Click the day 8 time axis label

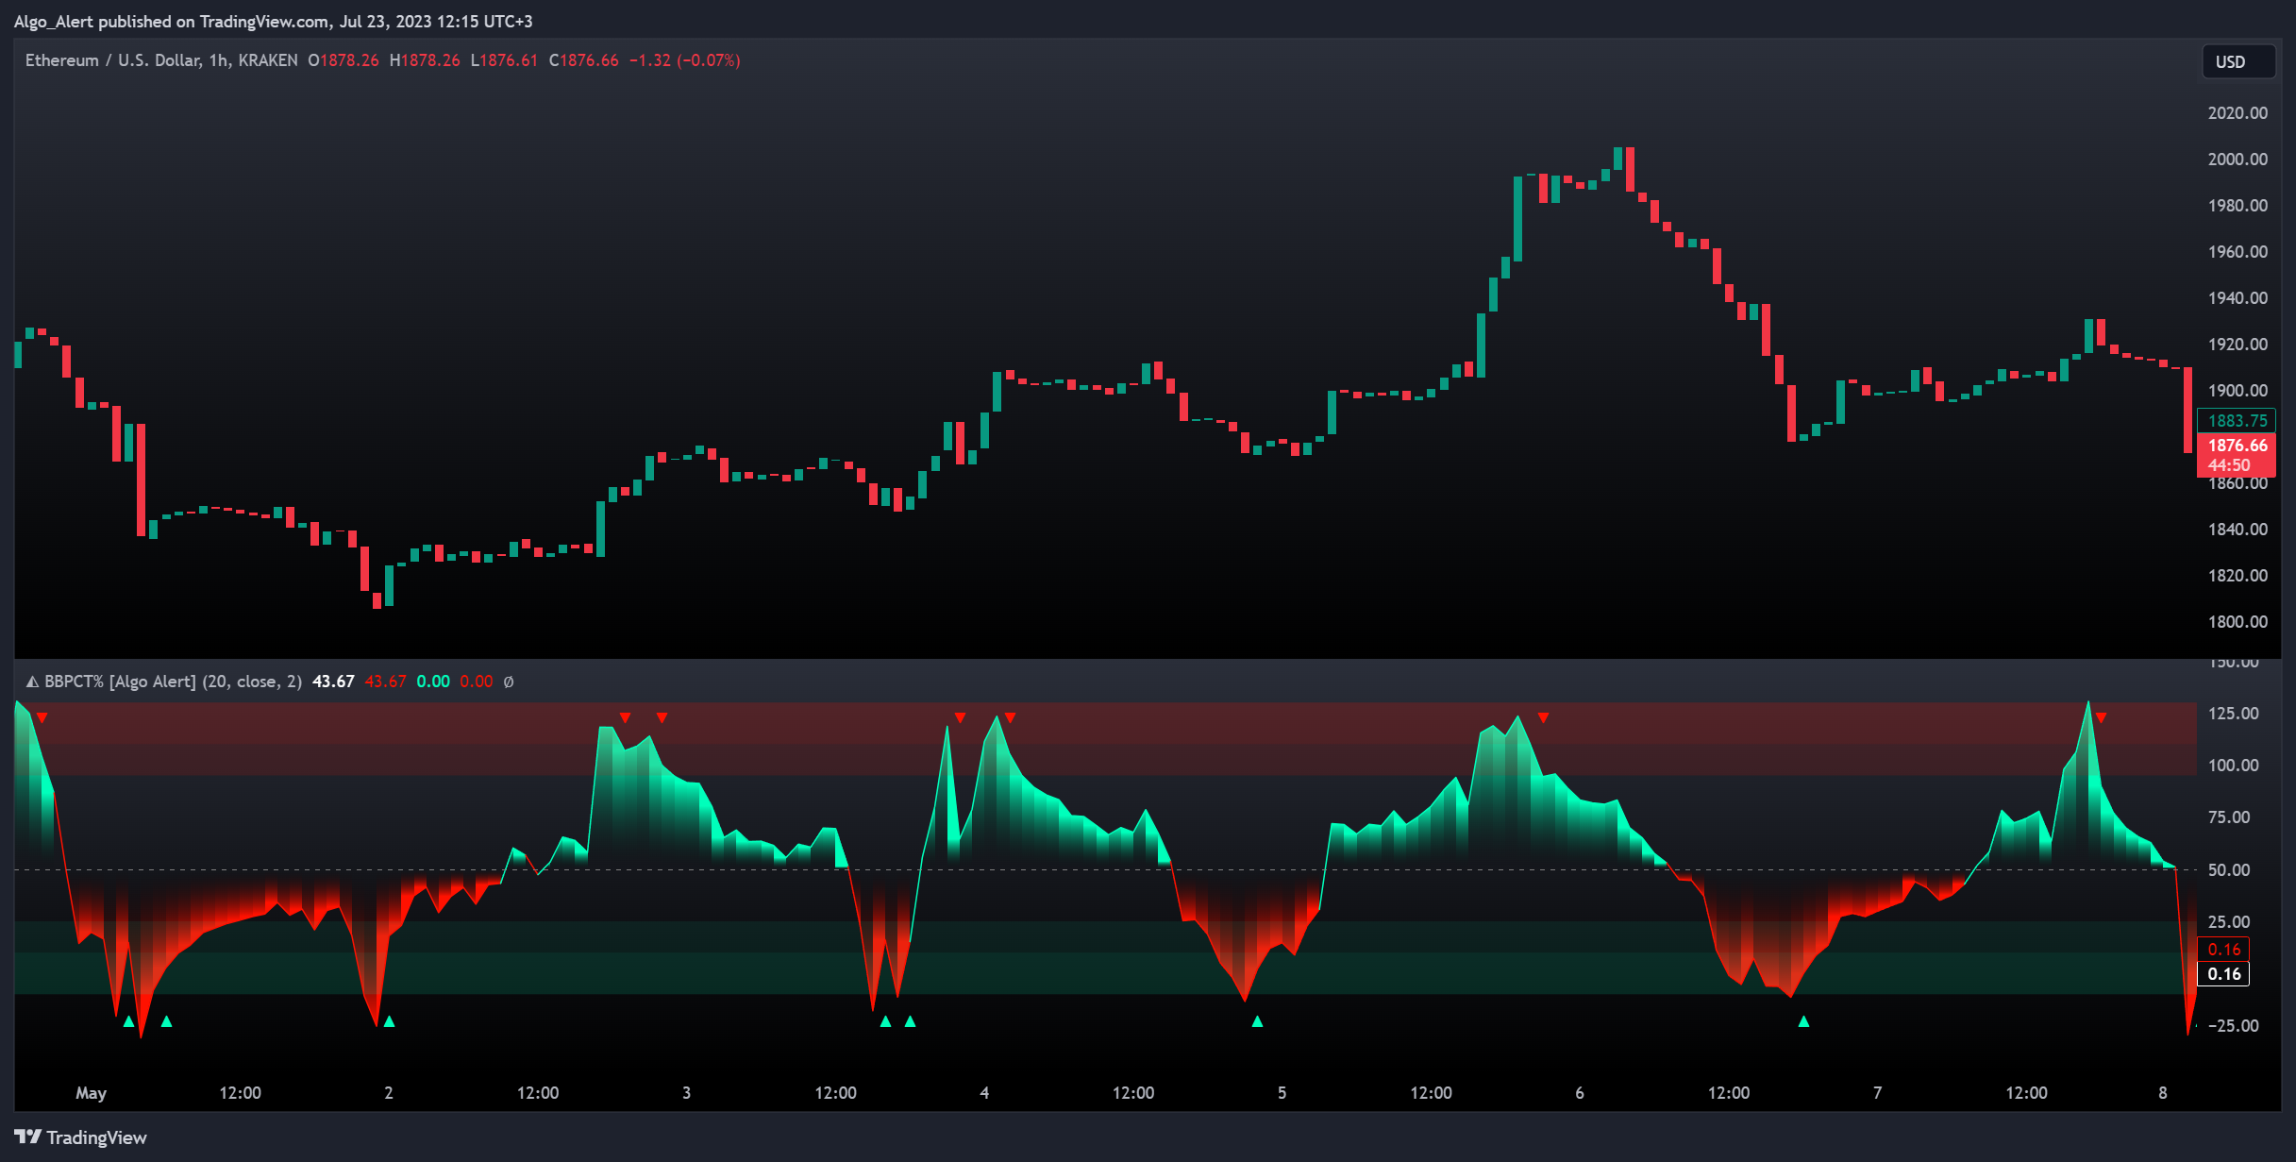click(x=2163, y=1093)
